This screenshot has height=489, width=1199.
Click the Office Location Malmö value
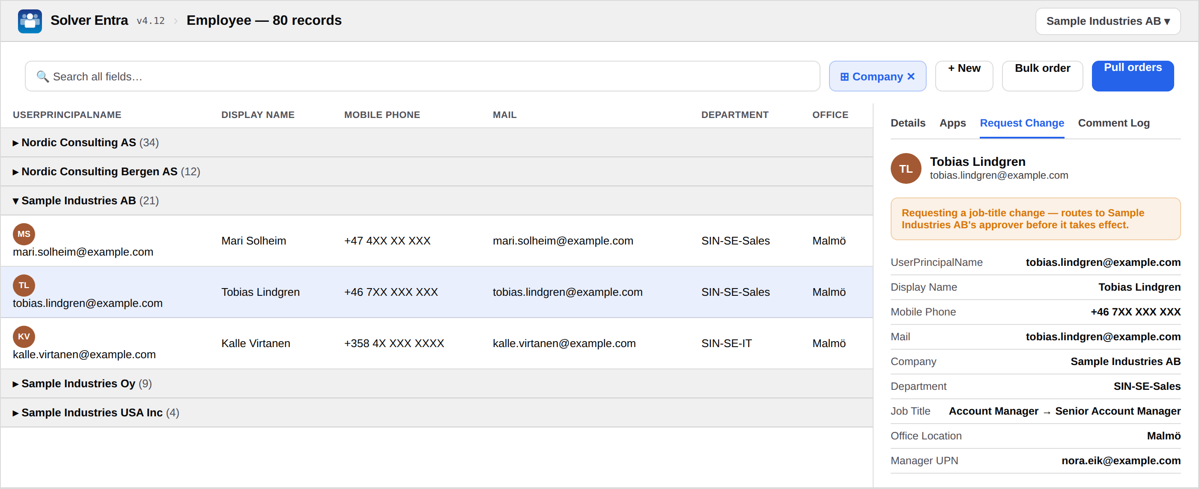point(1163,436)
